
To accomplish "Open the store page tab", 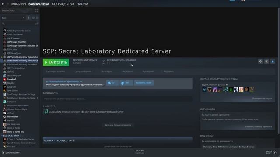I will click(x=56, y=72).
